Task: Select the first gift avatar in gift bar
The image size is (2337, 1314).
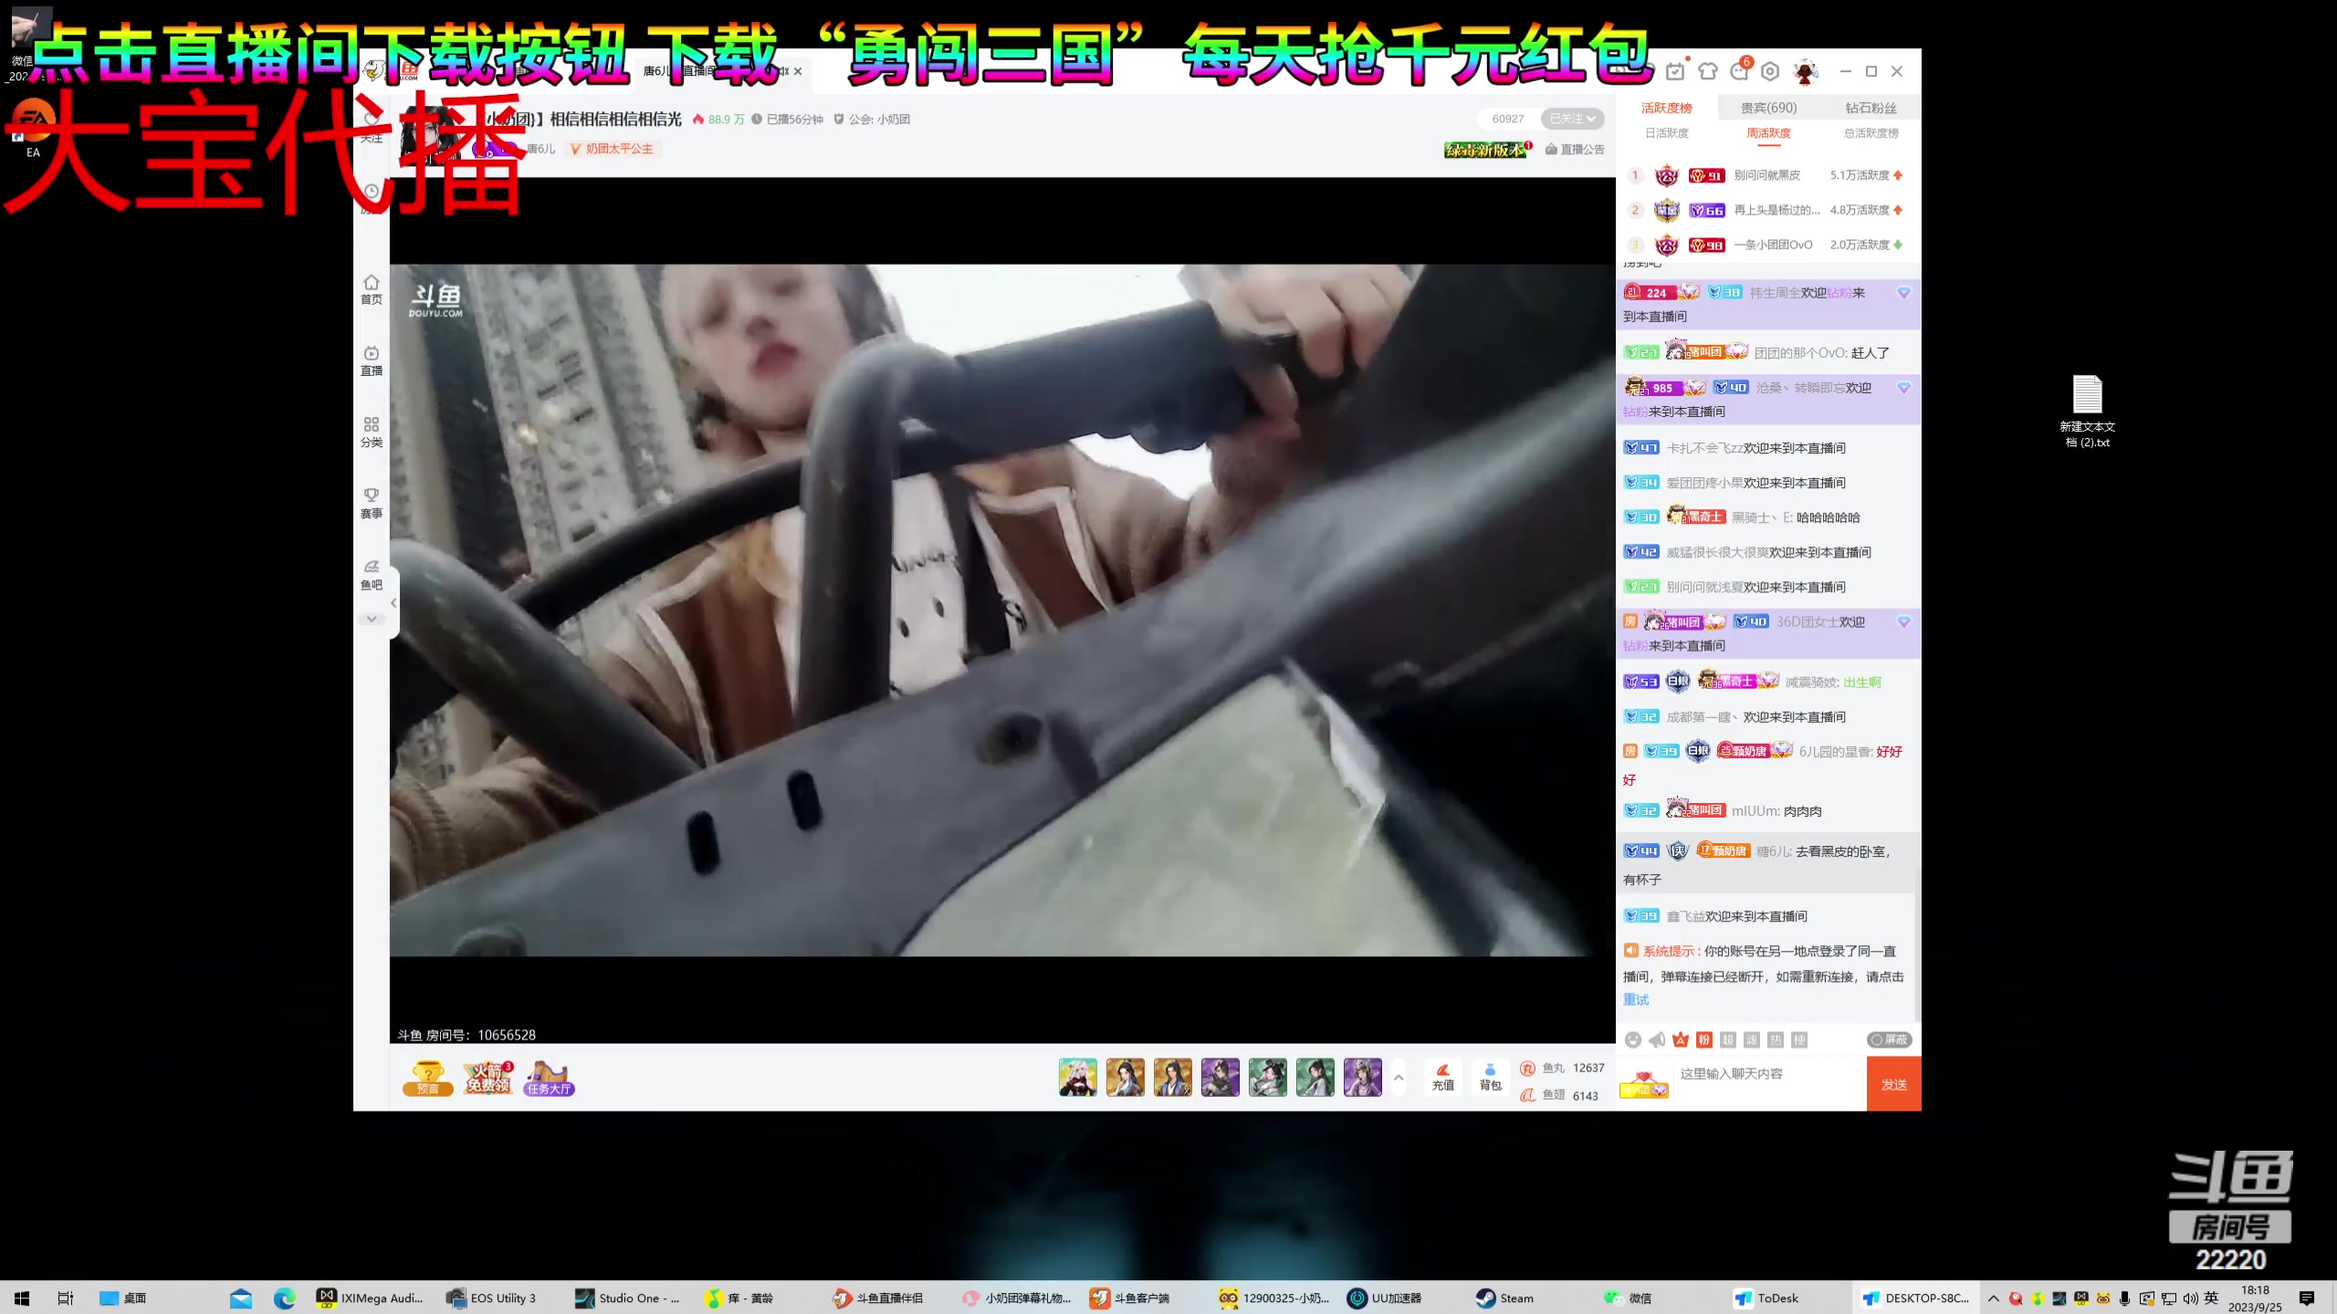Action: click(x=1078, y=1078)
